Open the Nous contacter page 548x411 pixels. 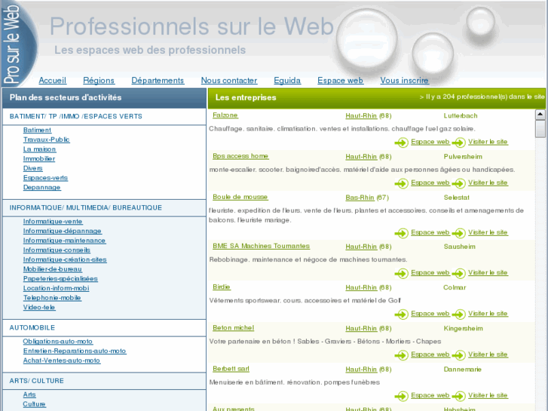pyautogui.click(x=229, y=81)
